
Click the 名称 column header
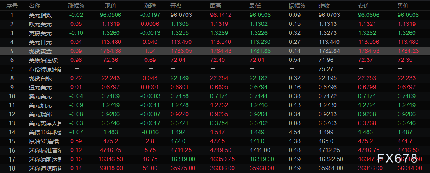pos(35,6)
